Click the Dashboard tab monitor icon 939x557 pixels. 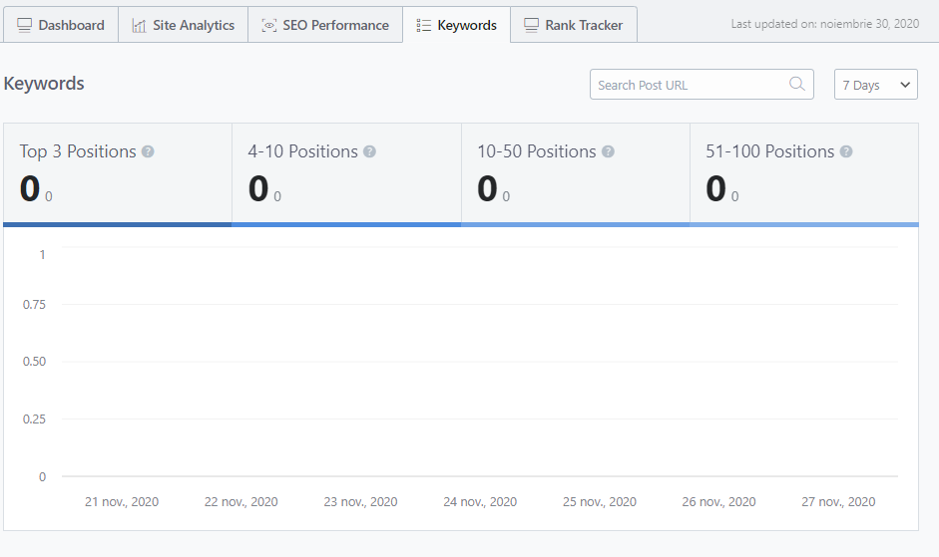click(25, 25)
